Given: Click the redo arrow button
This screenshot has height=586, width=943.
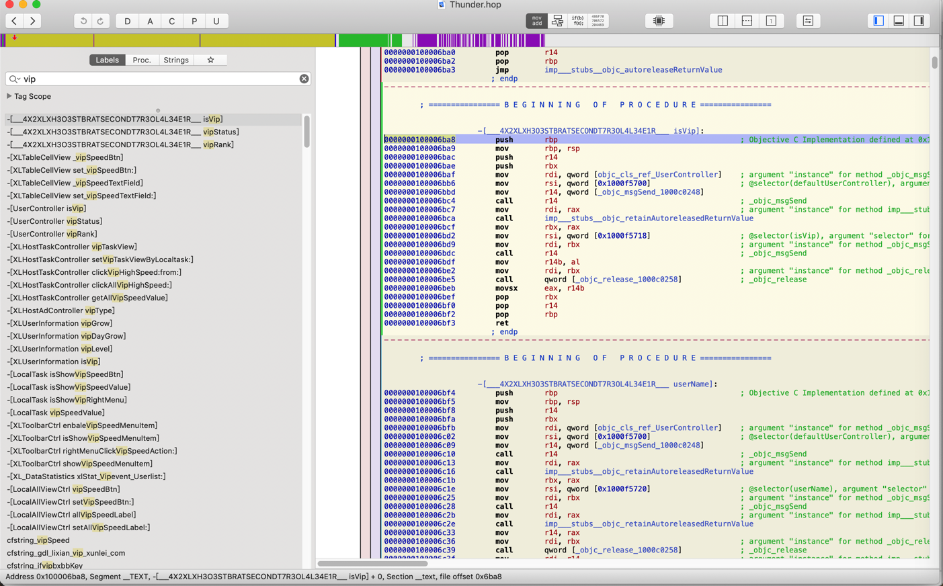Looking at the screenshot, I should tap(100, 22).
